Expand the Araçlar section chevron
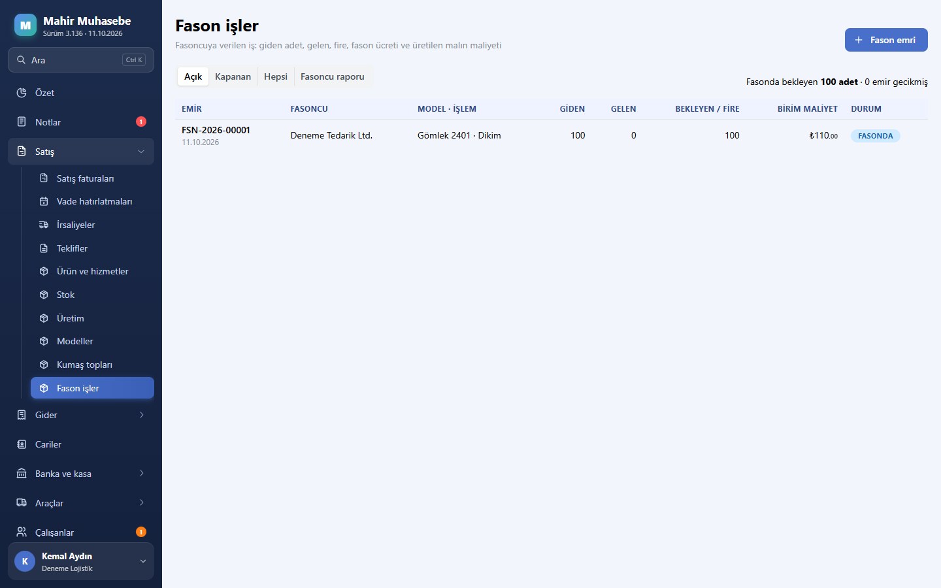The image size is (941, 588). coord(141,503)
